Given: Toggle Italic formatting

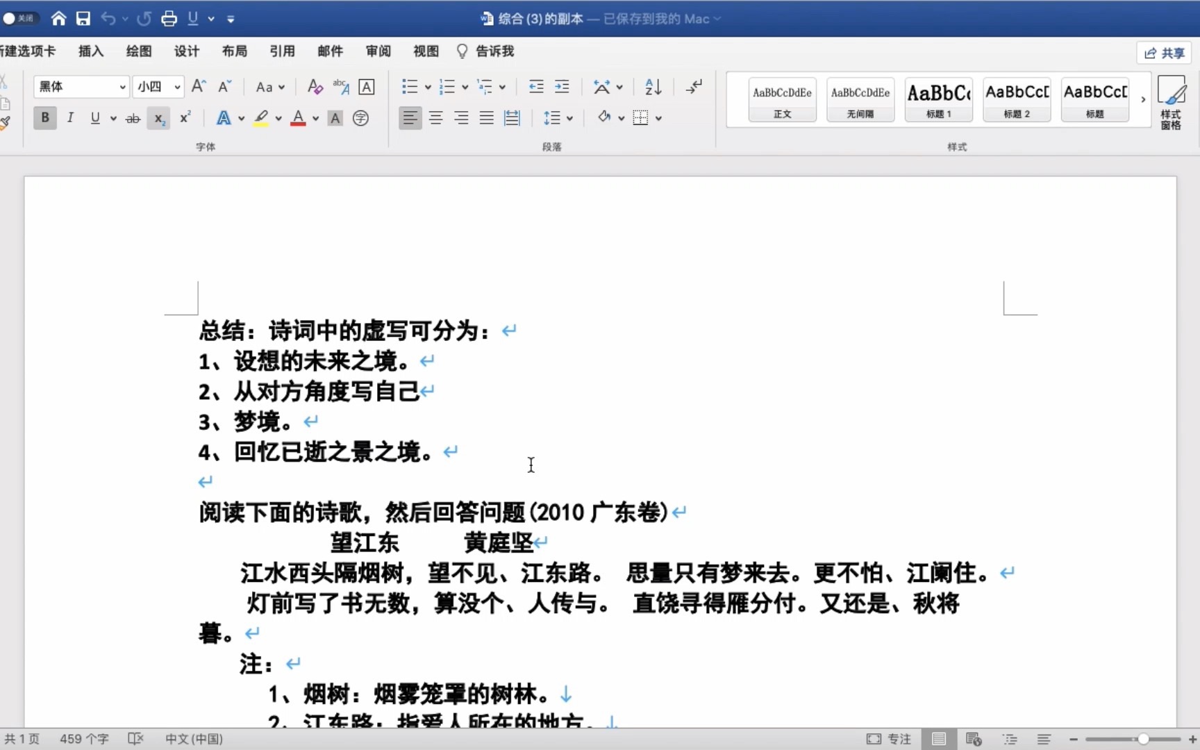Looking at the screenshot, I should click(x=70, y=118).
